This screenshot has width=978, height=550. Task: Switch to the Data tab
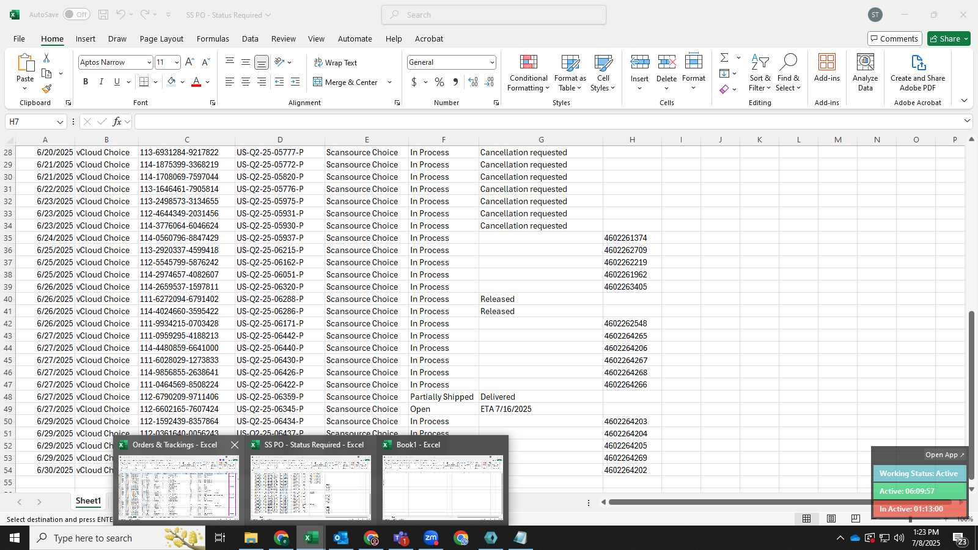point(250,38)
